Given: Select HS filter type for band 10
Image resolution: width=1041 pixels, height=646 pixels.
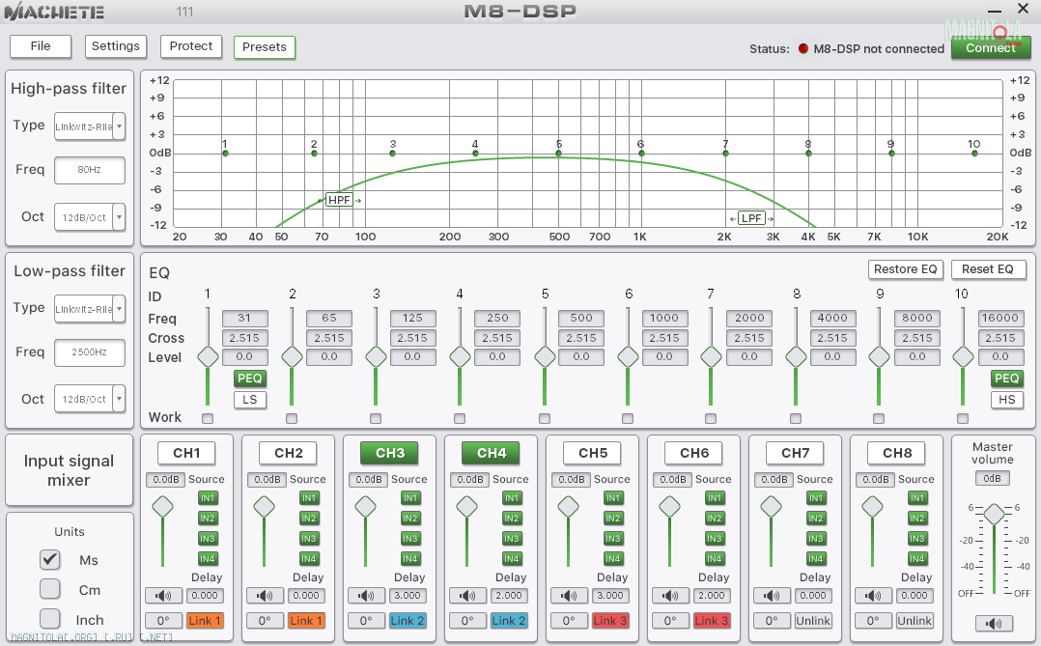Looking at the screenshot, I should 1007,400.
